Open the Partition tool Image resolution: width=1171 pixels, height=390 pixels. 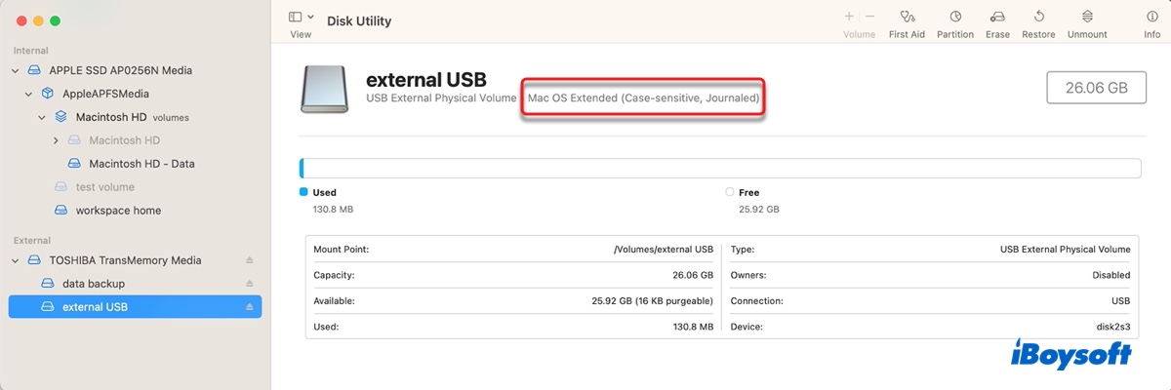(954, 17)
